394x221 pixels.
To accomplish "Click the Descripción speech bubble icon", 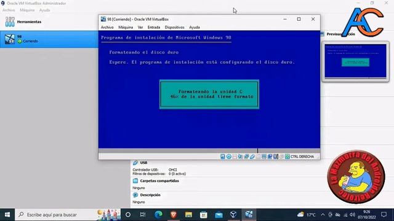I will coord(135,195).
